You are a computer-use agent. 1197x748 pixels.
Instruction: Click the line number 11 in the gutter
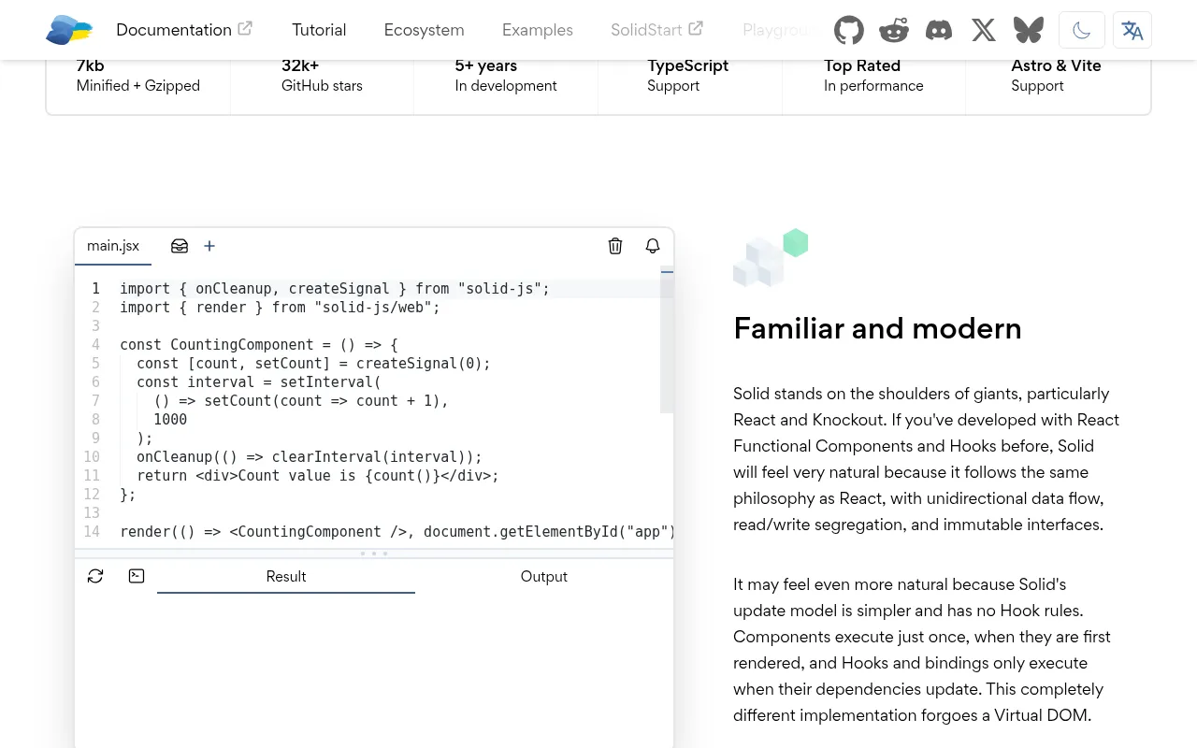pos(92,476)
